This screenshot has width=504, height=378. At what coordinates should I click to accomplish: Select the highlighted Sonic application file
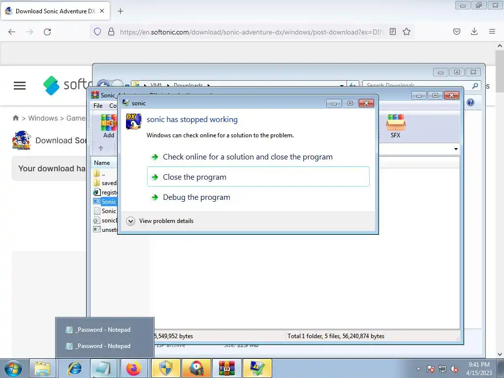pyautogui.click(x=105, y=201)
